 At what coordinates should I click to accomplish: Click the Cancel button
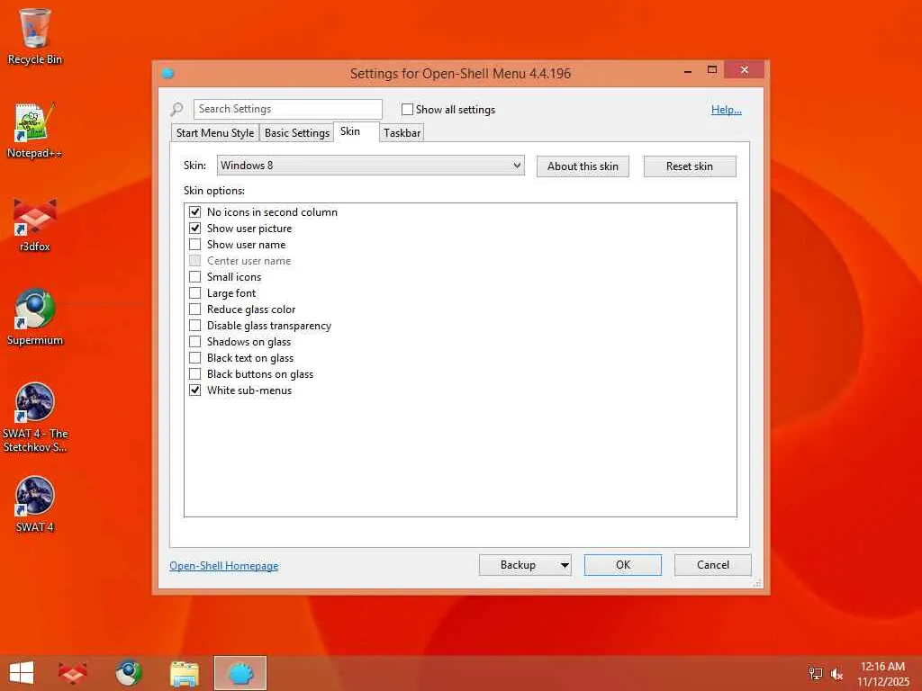click(x=713, y=565)
